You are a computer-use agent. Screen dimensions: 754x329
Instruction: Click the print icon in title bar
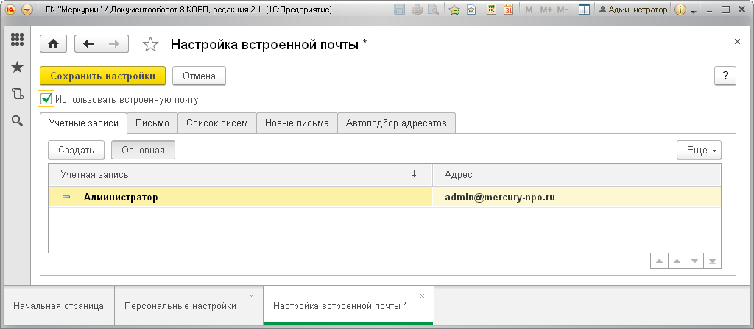click(x=417, y=10)
